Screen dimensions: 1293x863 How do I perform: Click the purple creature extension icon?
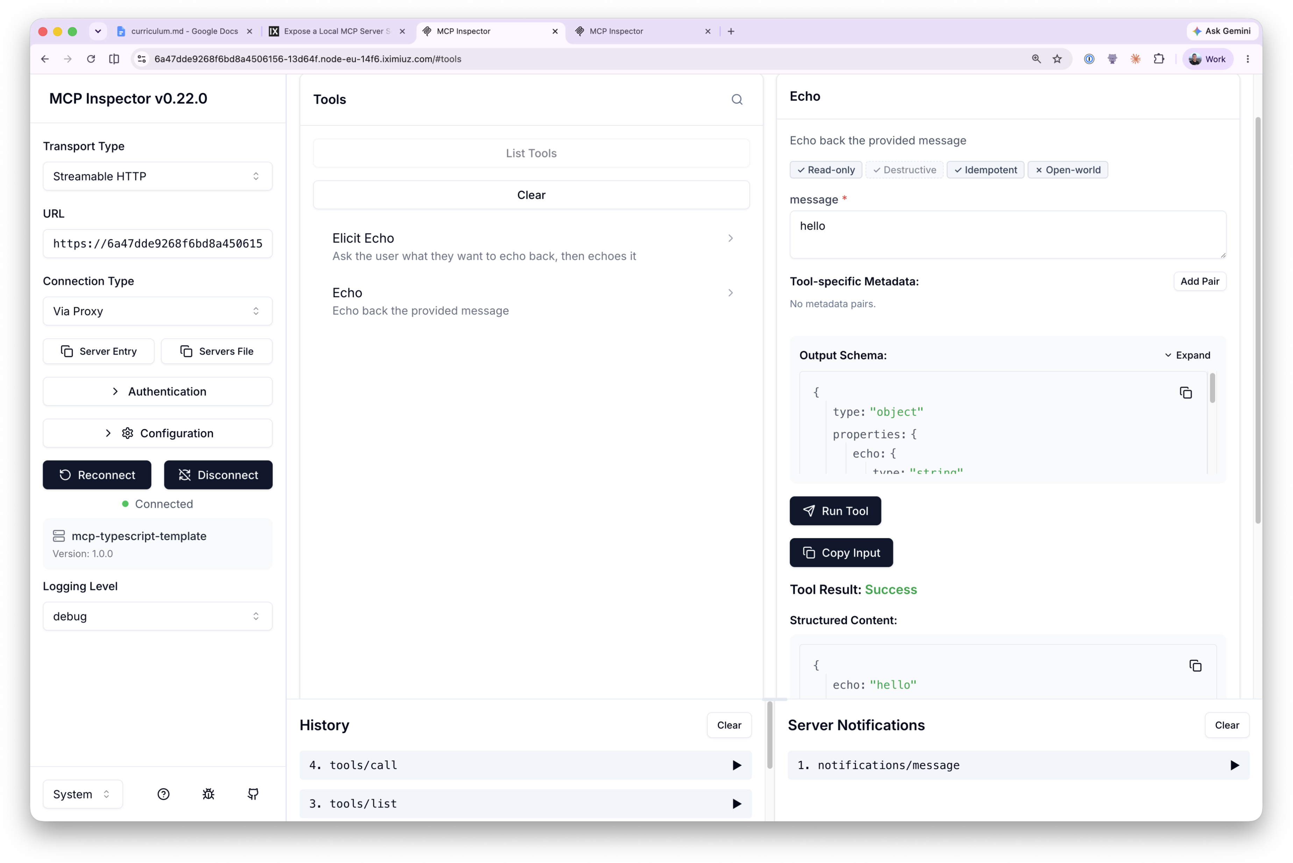click(x=1112, y=59)
